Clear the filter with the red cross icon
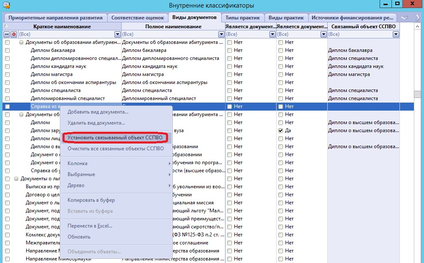This screenshot has height=263, width=424. pyautogui.click(x=14, y=34)
